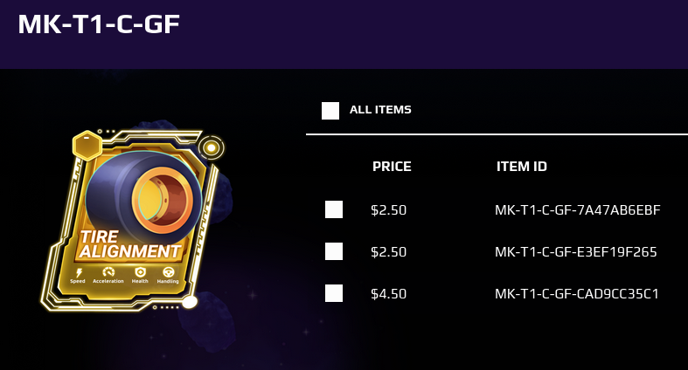Click the $4.50 price value
This screenshot has height=370, width=688.
pos(388,293)
